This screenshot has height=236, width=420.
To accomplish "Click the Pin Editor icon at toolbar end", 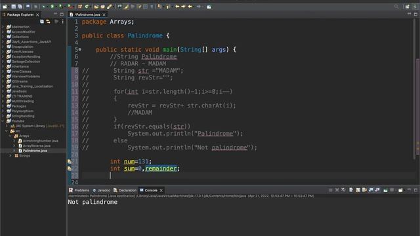I will (209, 7).
